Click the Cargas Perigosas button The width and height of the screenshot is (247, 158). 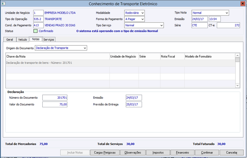(x=105, y=152)
